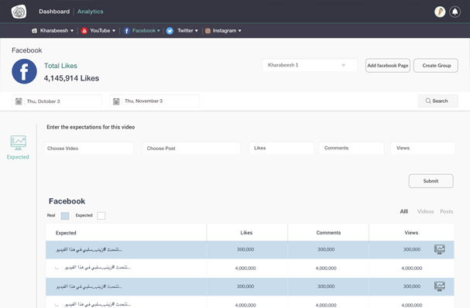Click the large Facebook logo
Viewport: 470px width, 308px height.
pyautogui.click(x=24, y=71)
